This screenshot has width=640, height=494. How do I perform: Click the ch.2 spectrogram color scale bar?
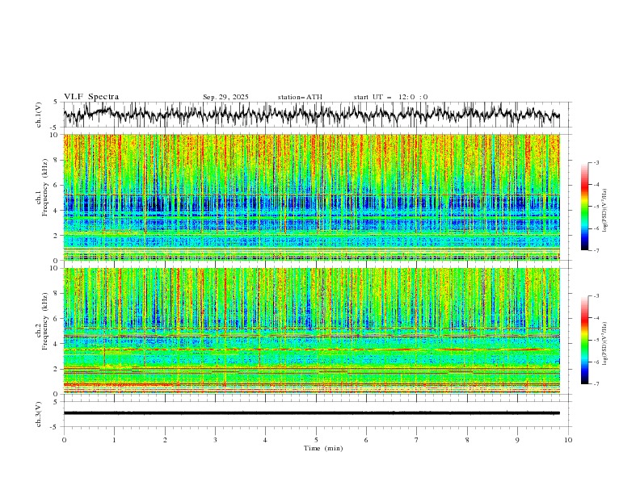(584, 340)
